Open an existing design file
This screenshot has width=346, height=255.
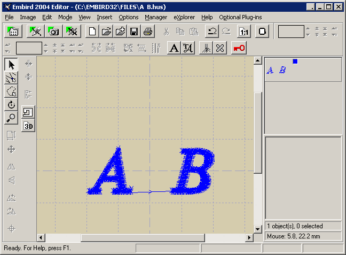coord(106,32)
